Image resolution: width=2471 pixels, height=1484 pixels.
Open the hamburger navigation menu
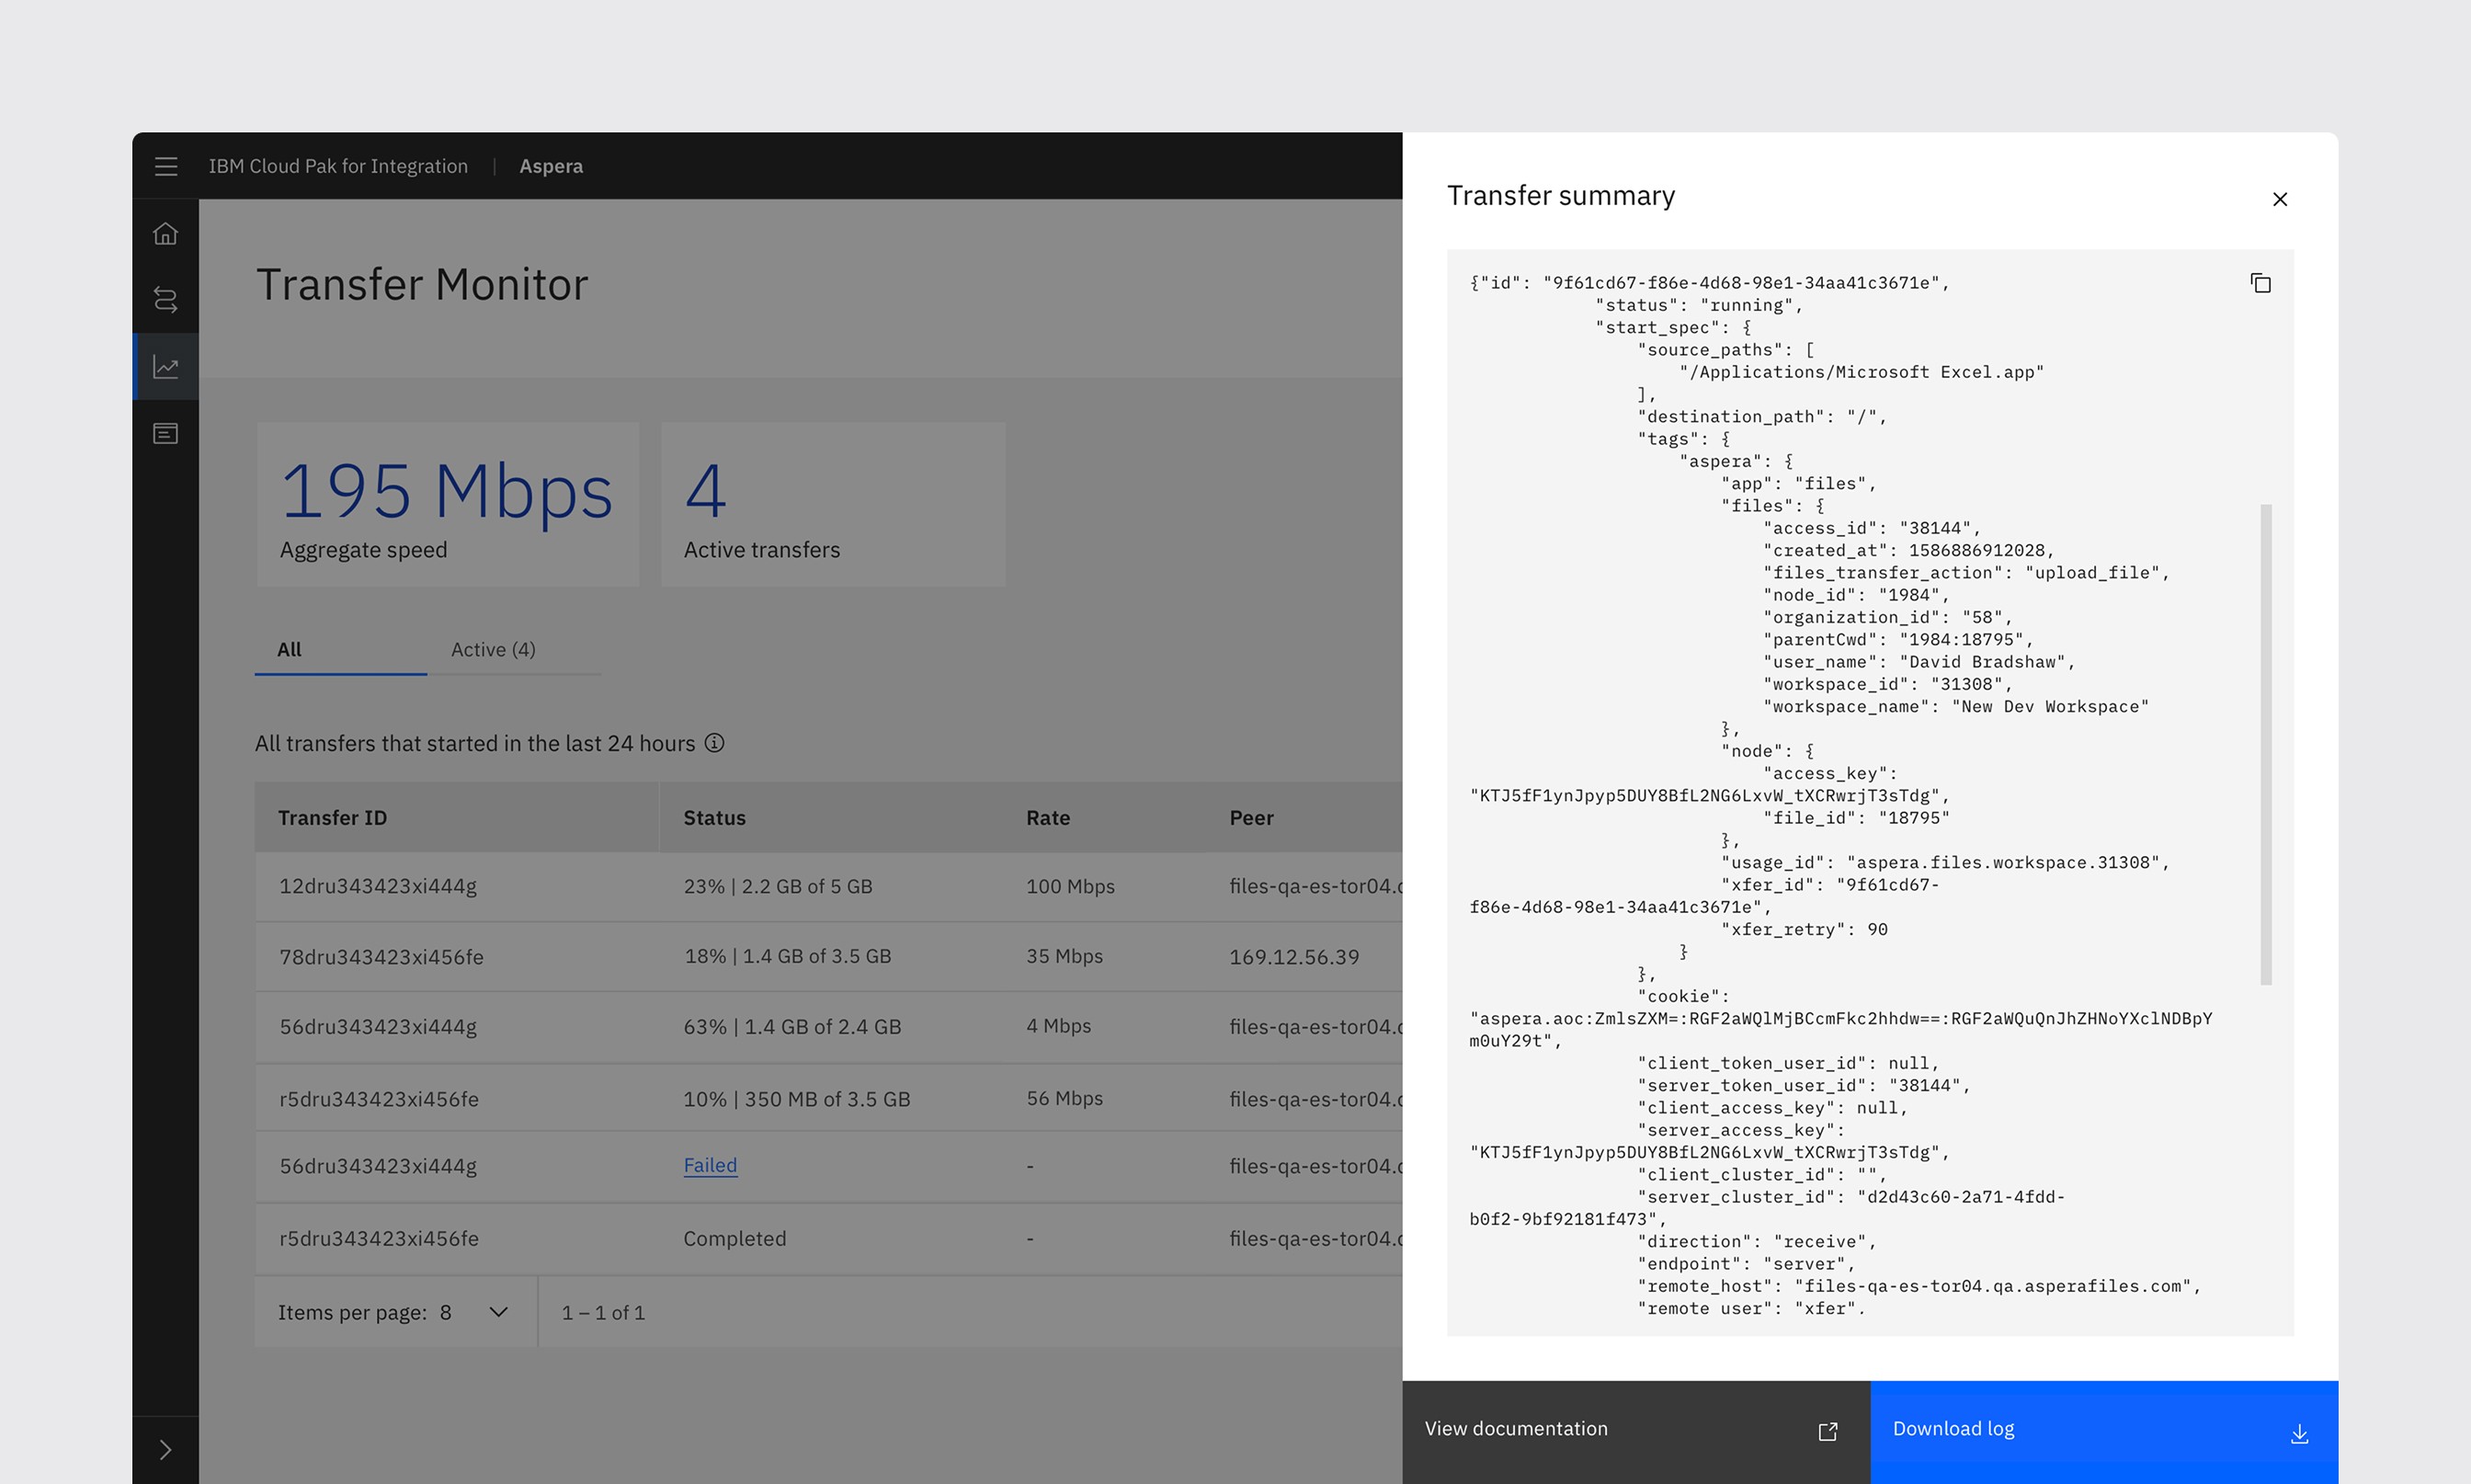coord(166,166)
